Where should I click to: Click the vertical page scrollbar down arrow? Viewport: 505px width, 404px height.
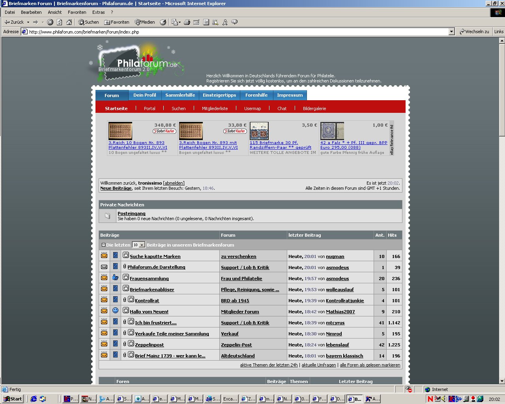point(502,381)
